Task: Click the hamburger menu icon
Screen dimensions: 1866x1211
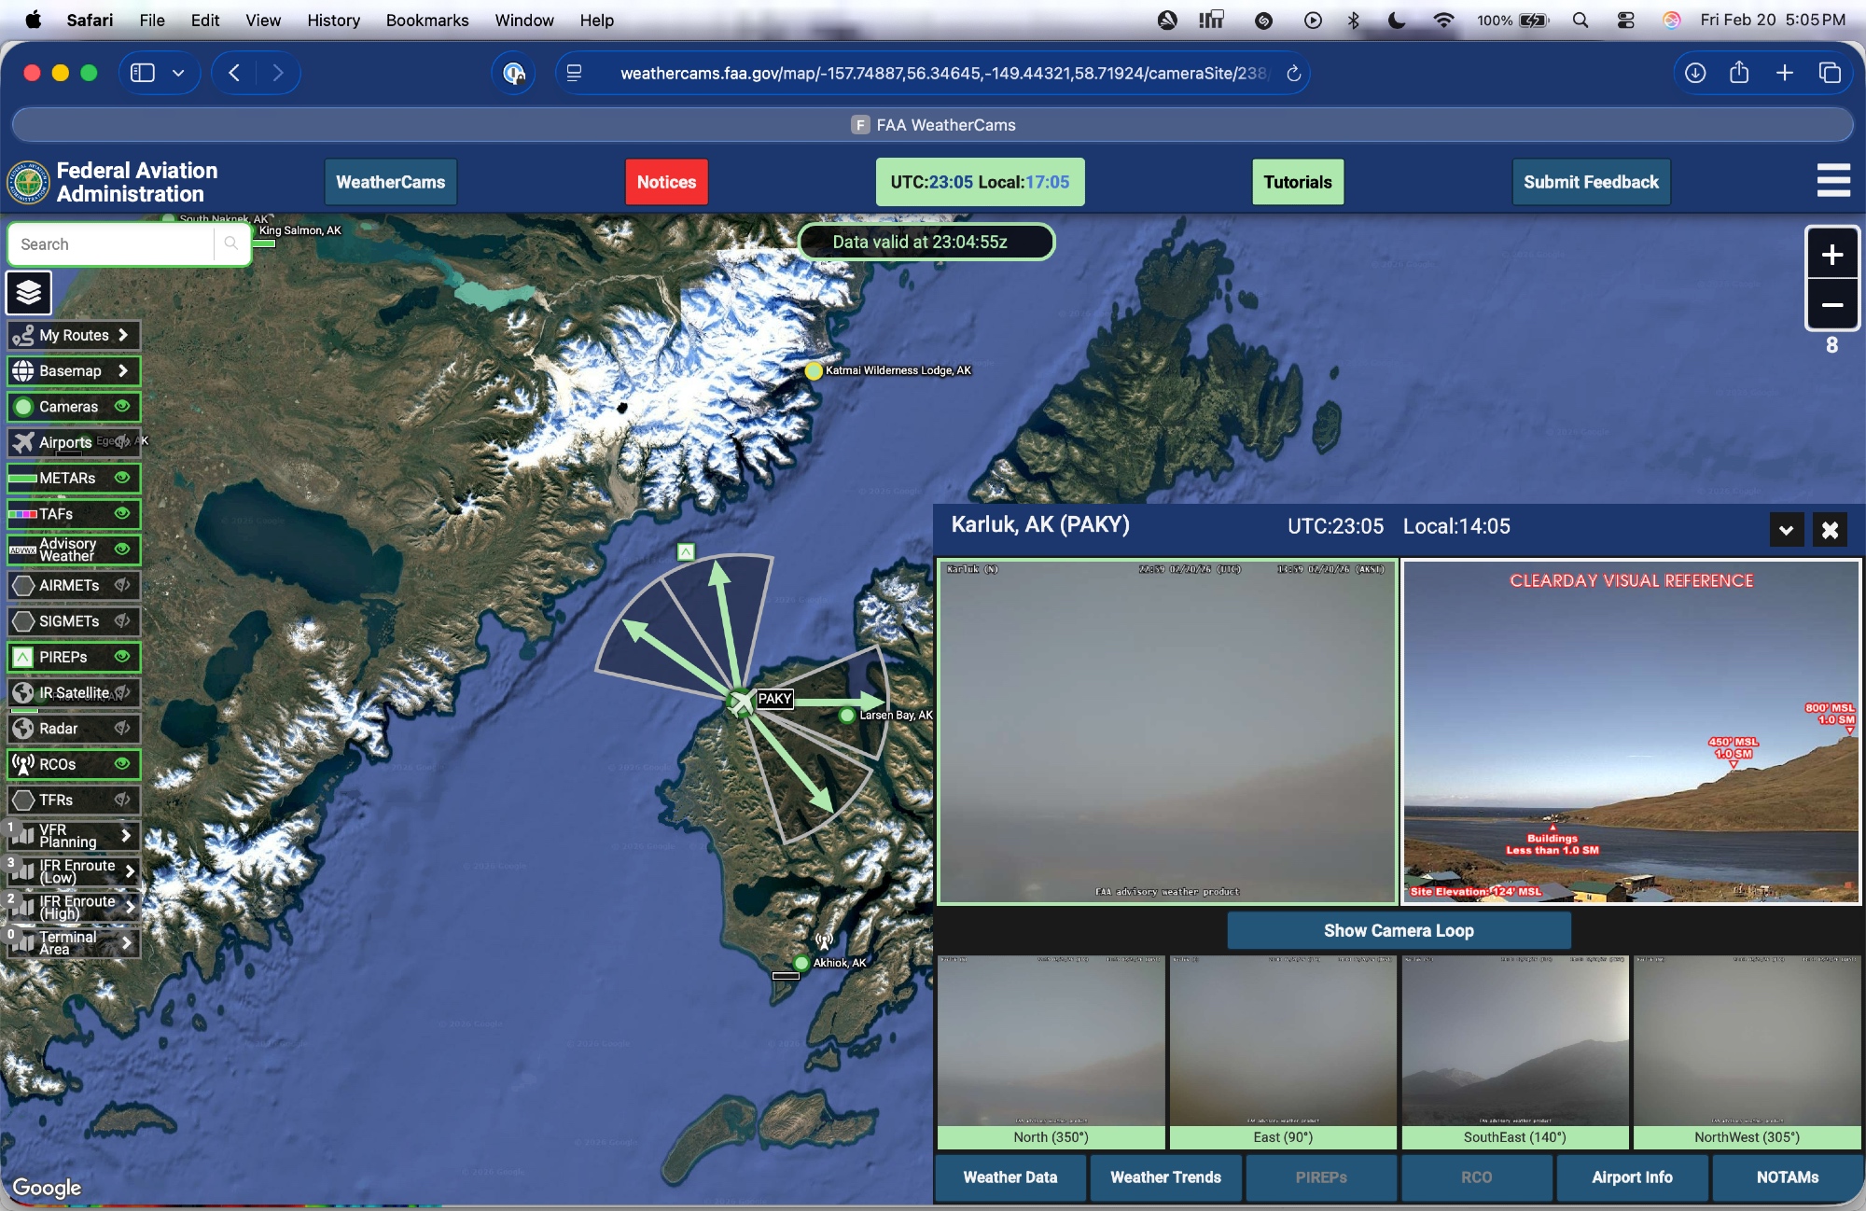Action: pyautogui.click(x=1832, y=181)
